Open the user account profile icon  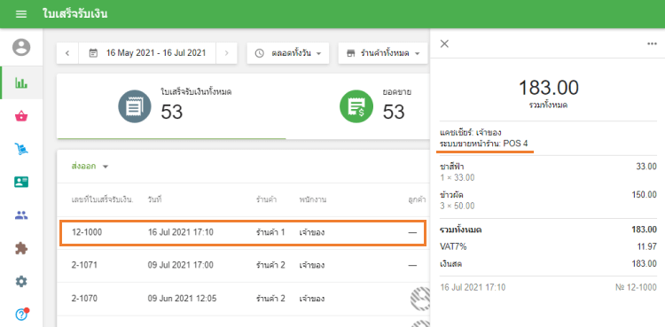(x=21, y=47)
